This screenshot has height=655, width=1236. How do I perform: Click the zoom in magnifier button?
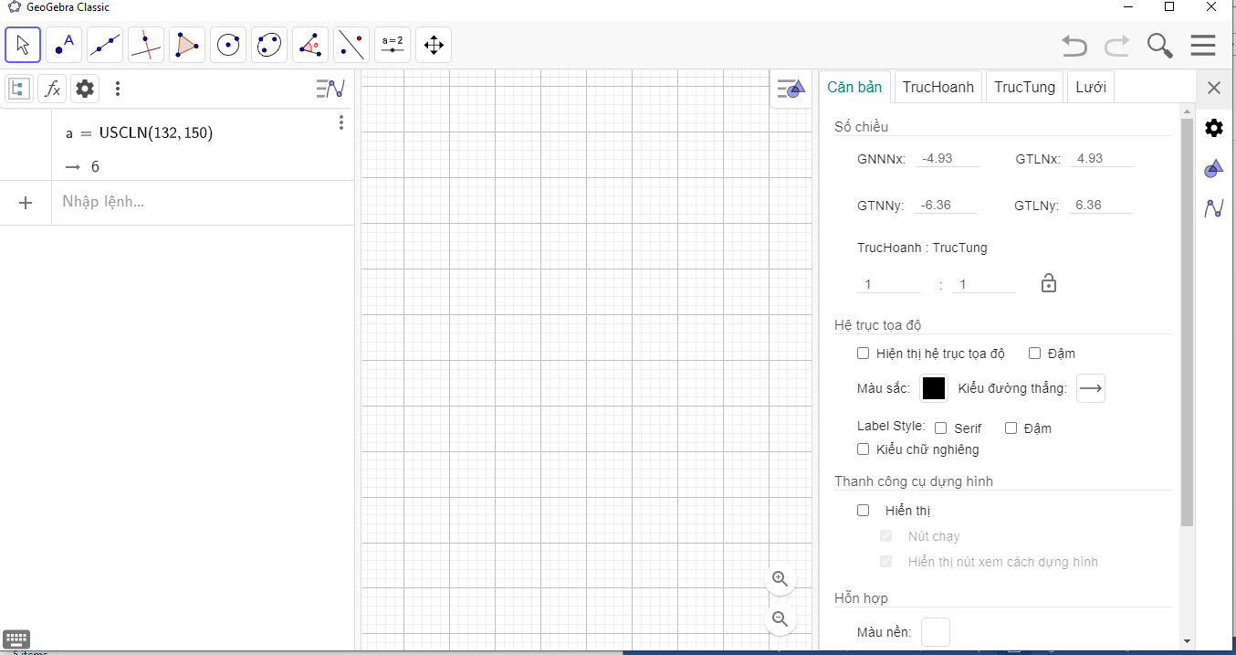(x=780, y=578)
